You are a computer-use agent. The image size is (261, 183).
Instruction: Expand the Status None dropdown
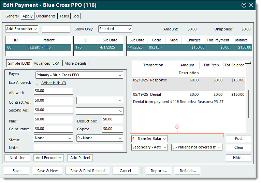(53, 138)
